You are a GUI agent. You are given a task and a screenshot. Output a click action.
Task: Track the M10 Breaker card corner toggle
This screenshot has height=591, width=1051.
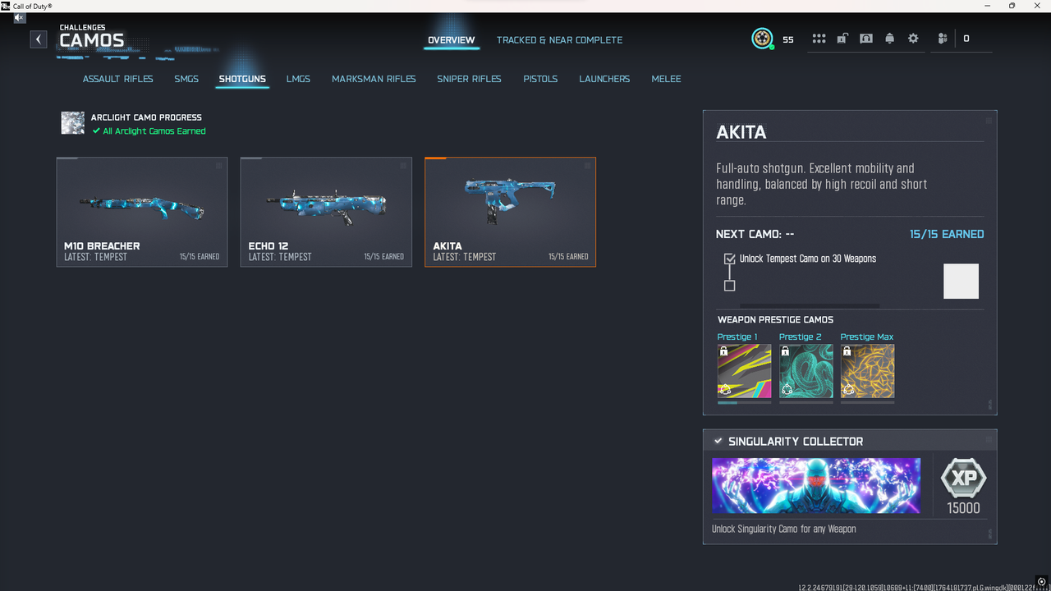tap(219, 166)
